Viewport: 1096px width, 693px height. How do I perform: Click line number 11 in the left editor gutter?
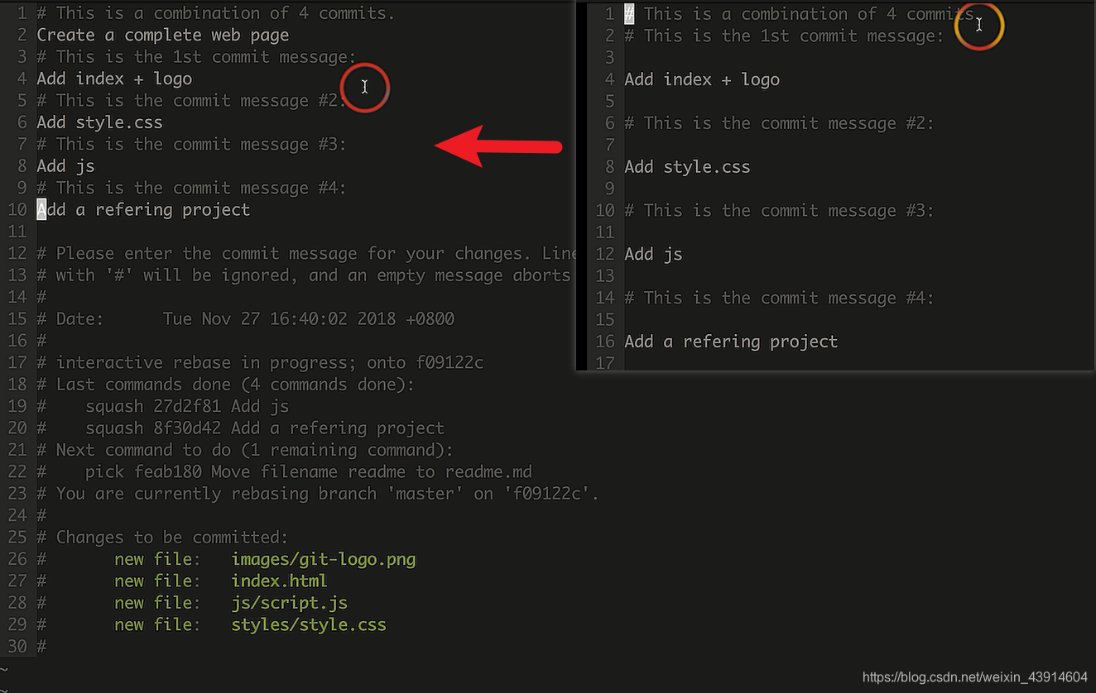[x=17, y=232]
